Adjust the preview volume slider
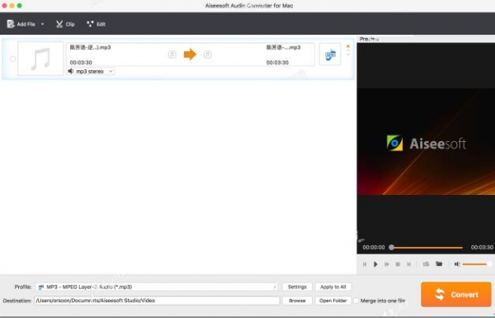 coord(477,264)
